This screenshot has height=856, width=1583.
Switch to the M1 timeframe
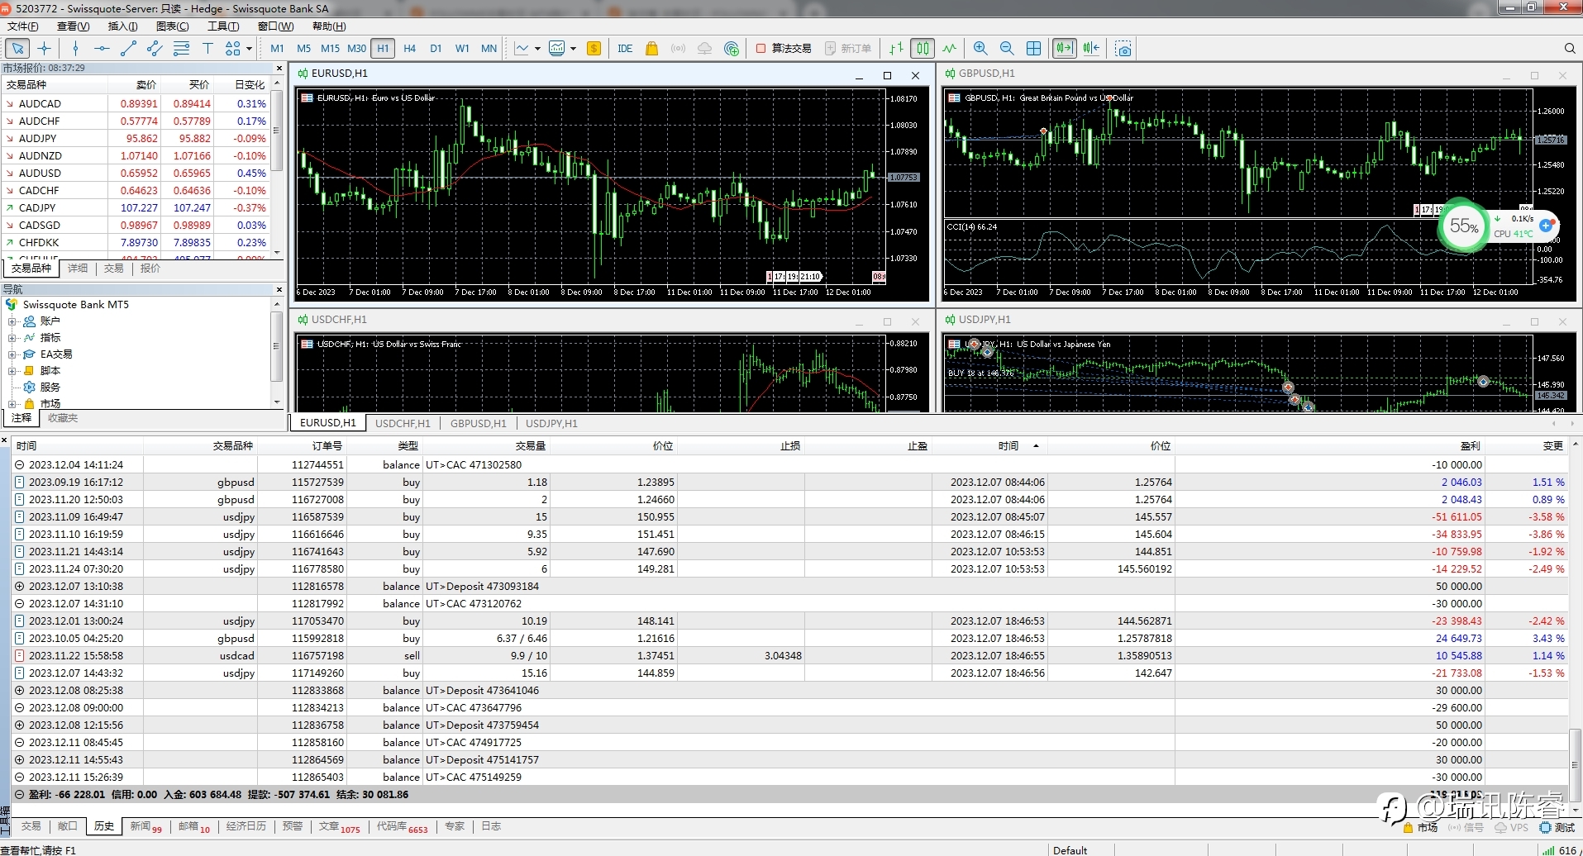click(x=277, y=49)
